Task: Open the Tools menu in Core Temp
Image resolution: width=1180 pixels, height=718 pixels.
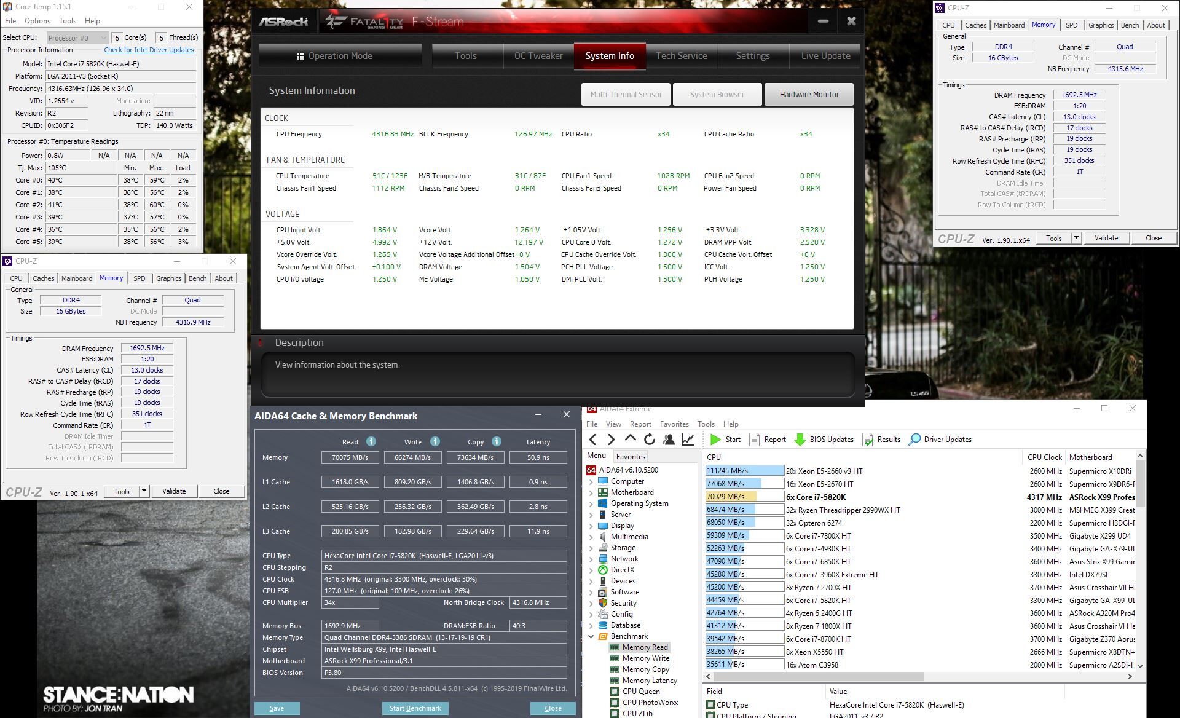Action: (x=68, y=20)
